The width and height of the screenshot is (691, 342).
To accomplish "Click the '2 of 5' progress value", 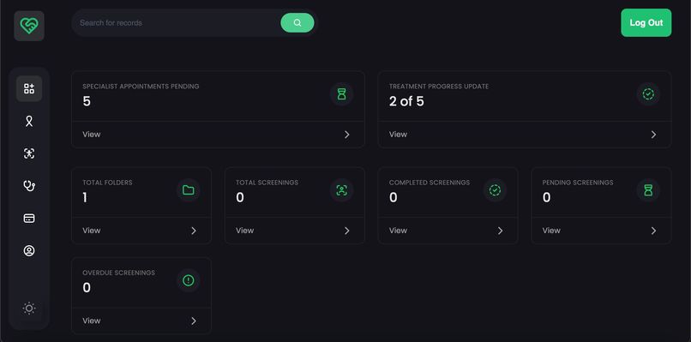I will pyautogui.click(x=406, y=101).
